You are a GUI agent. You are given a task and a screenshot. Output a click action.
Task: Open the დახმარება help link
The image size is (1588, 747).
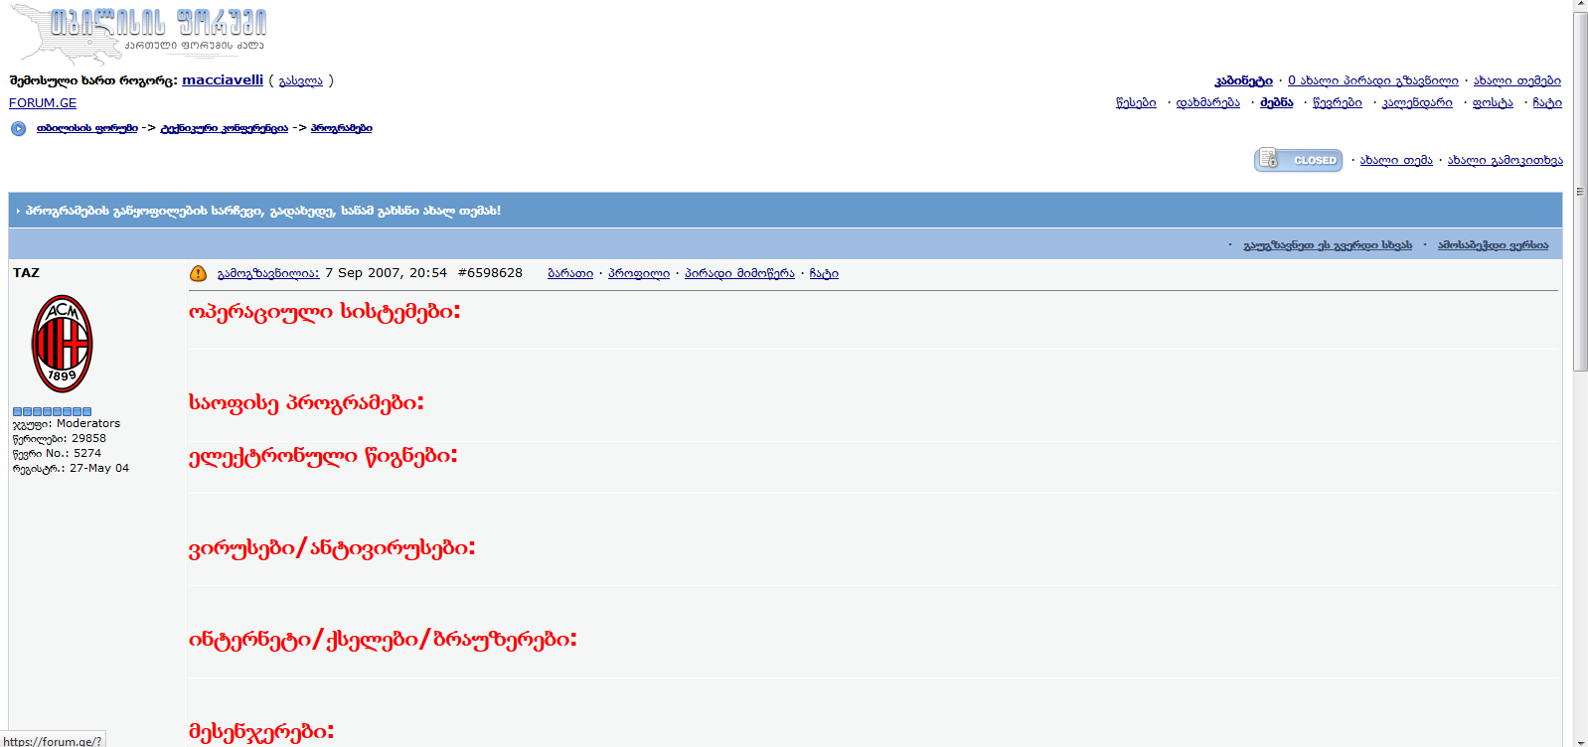(1208, 103)
